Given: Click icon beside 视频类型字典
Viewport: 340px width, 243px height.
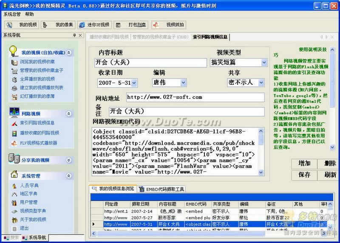Looking at the screenshot, I should [x=14, y=211].
